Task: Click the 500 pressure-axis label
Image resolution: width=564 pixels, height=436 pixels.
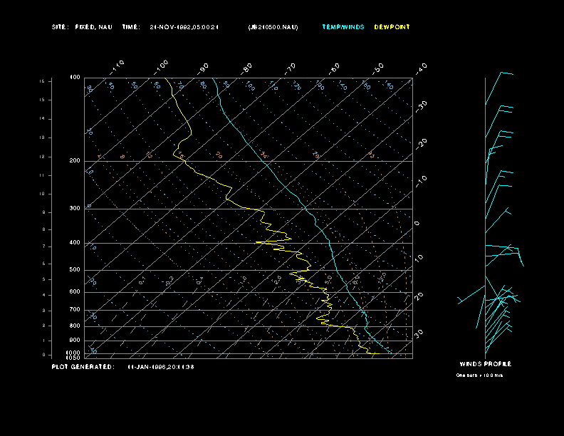Action: (x=75, y=269)
